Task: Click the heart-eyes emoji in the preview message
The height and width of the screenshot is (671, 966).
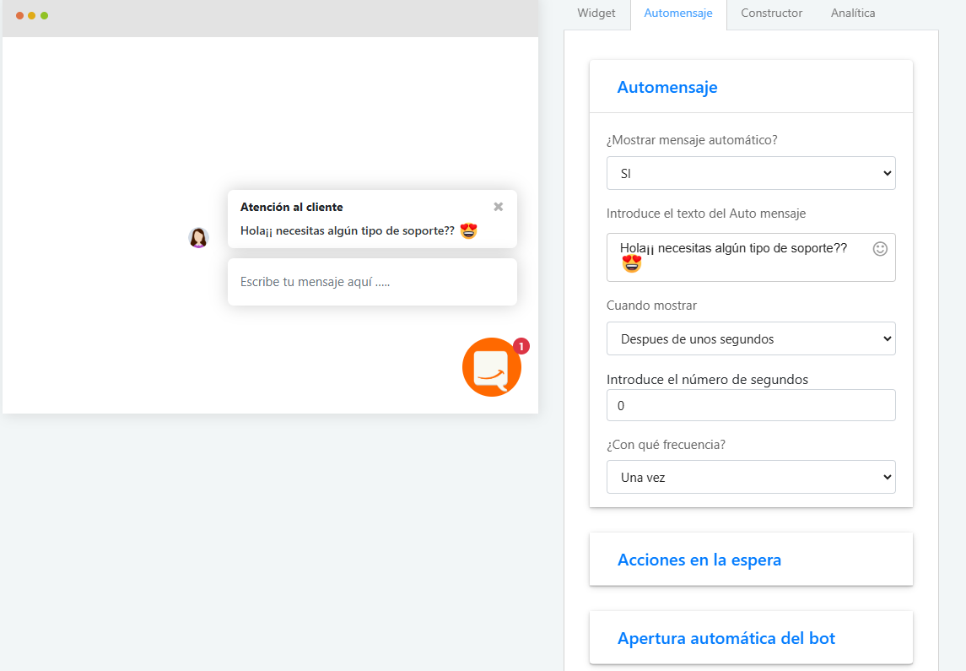Action: click(469, 230)
